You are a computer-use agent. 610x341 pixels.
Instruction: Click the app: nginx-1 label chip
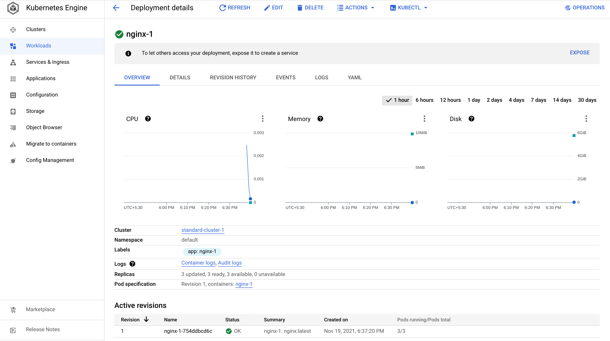[x=202, y=251]
